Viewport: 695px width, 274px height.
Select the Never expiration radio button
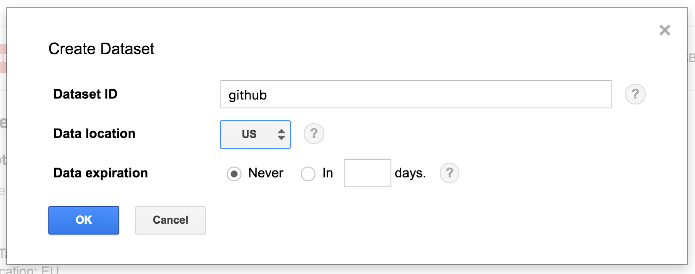pos(234,174)
